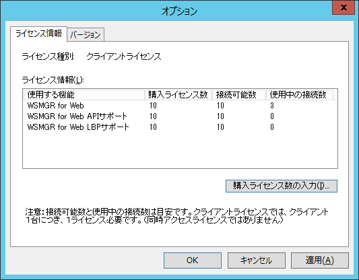Open 購入ライセンス数の入力 dialog
This screenshot has height=280, width=359.
[282, 186]
